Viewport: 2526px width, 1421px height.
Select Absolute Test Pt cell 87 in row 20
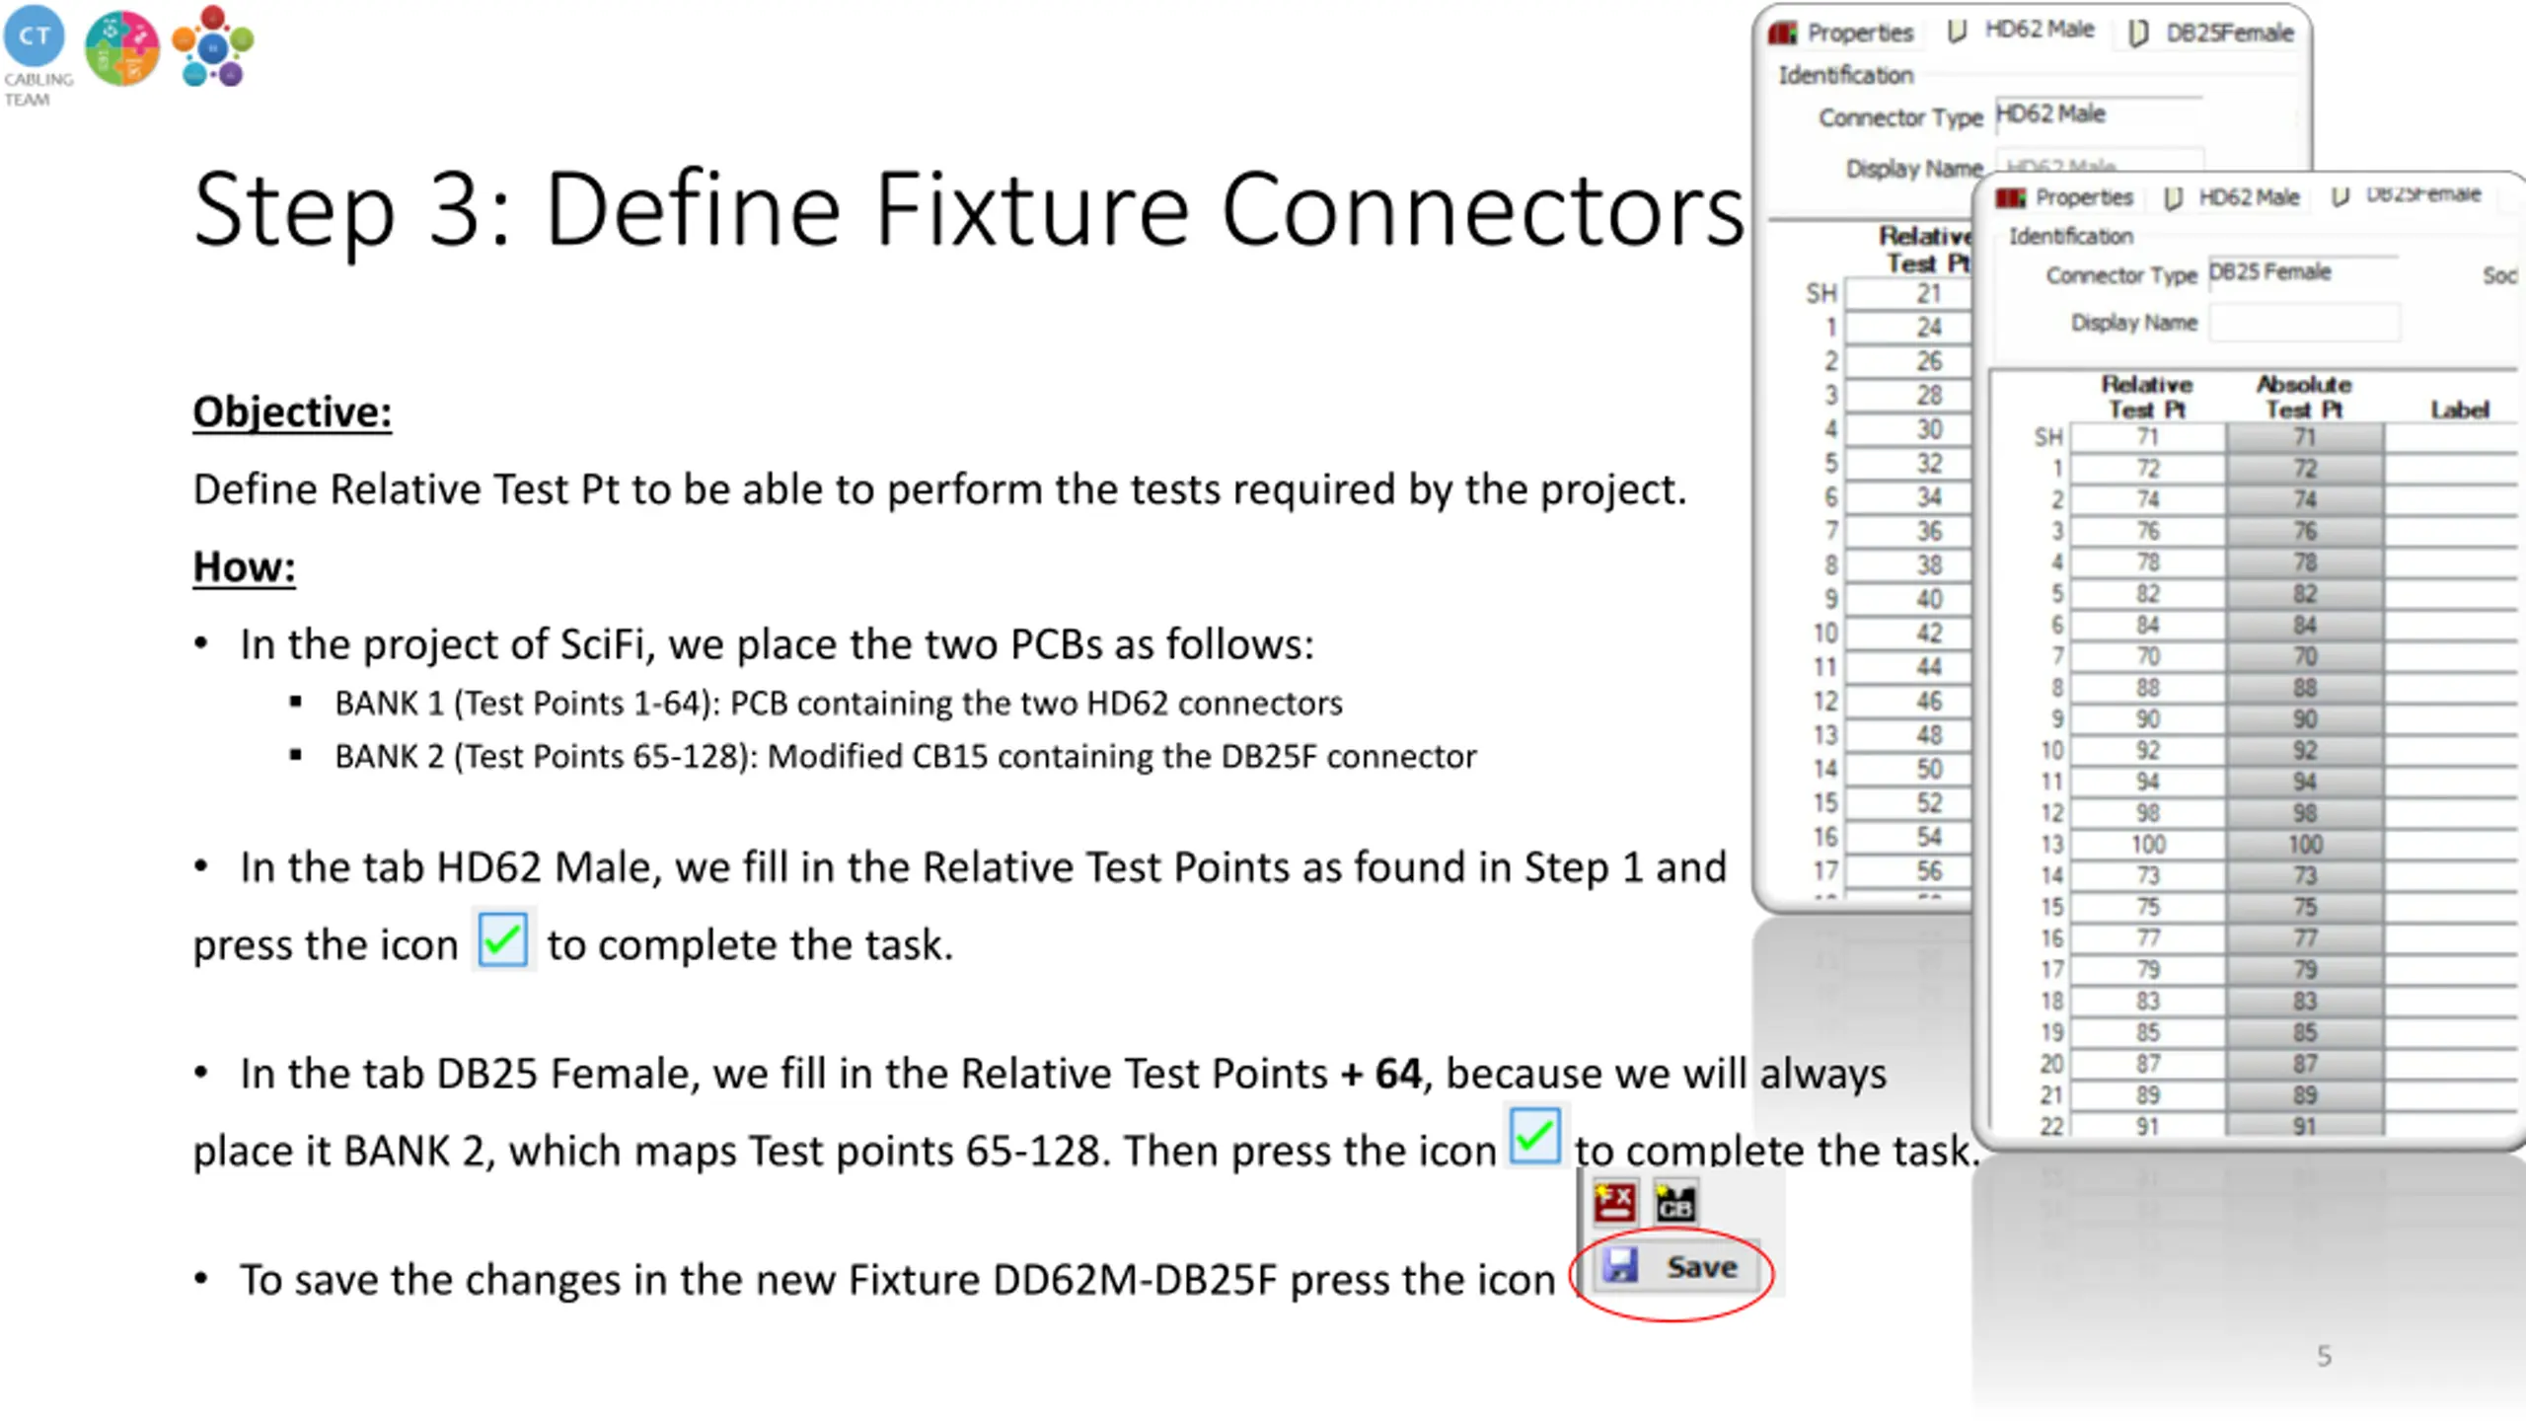(2305, 1064)
